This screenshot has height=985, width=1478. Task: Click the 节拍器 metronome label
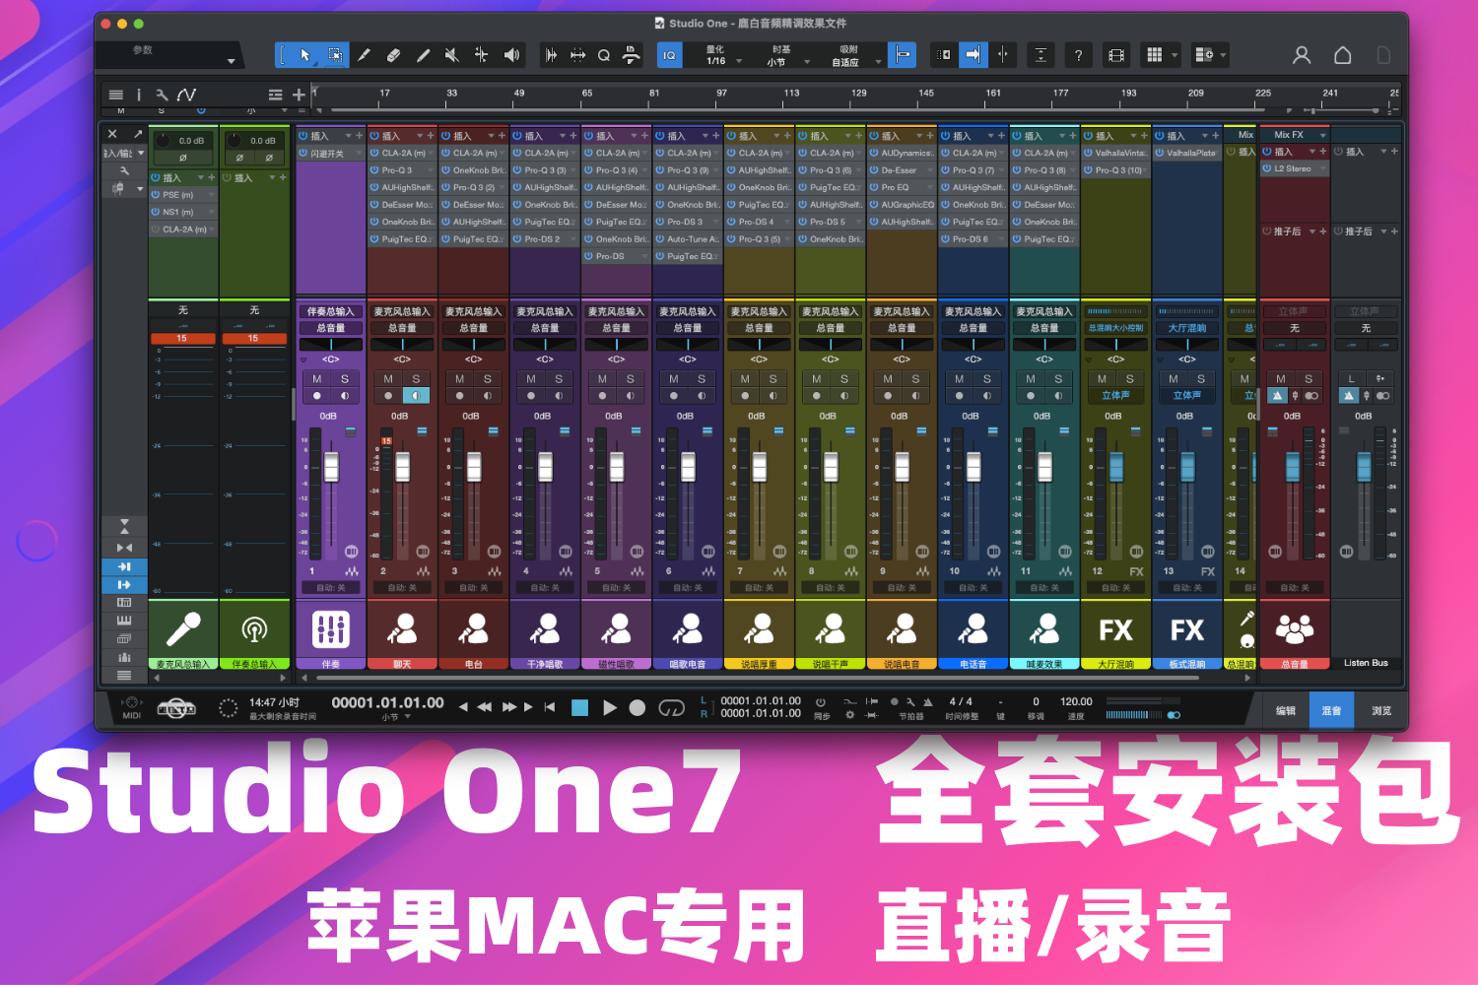click(910, 716)
